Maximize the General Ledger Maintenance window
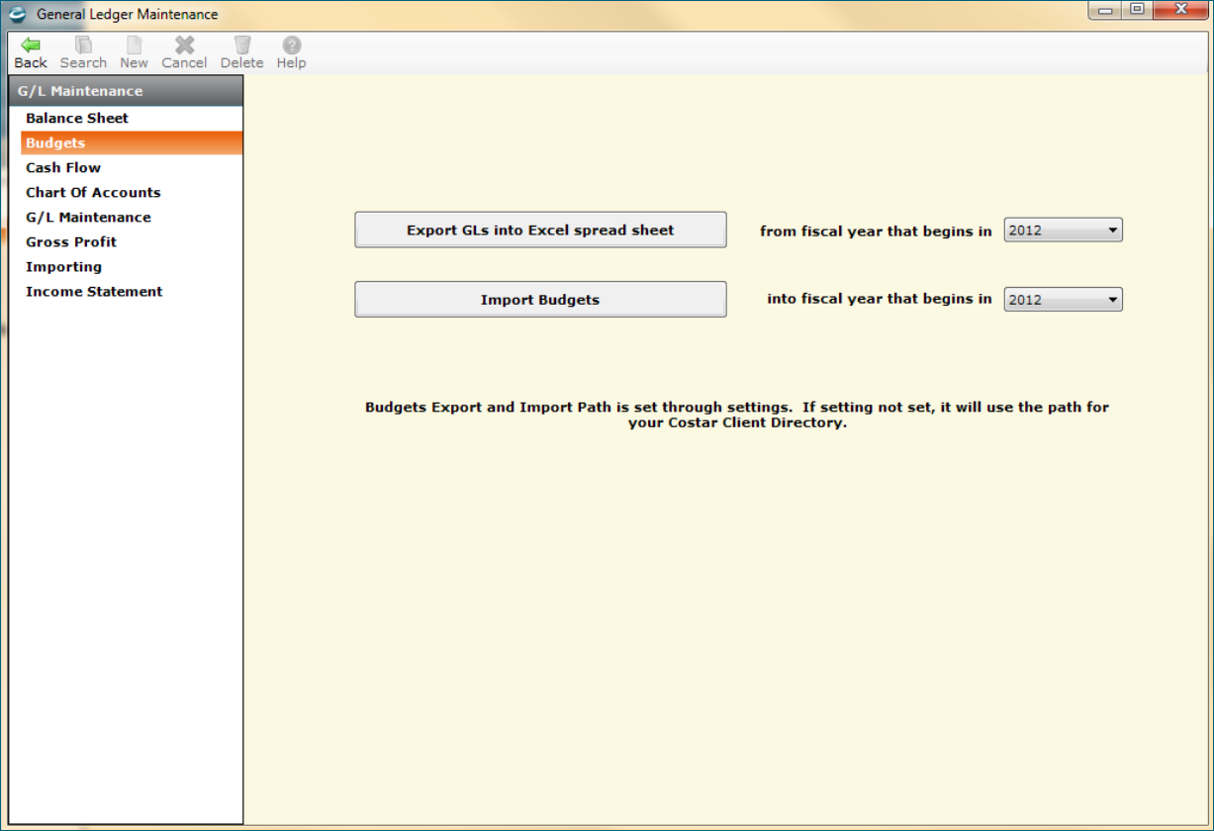 pos(1136,11)
